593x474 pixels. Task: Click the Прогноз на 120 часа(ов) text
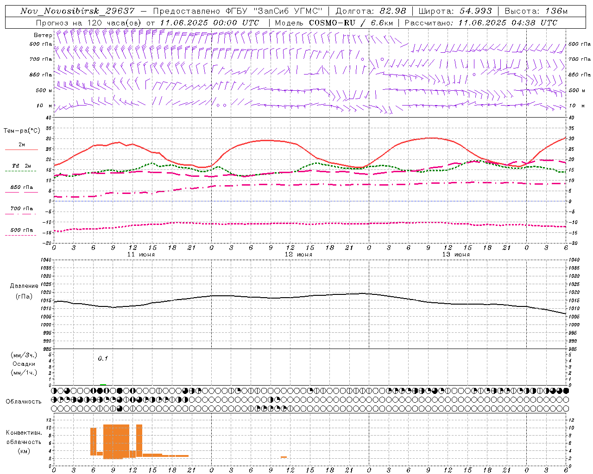coord(89,23)
